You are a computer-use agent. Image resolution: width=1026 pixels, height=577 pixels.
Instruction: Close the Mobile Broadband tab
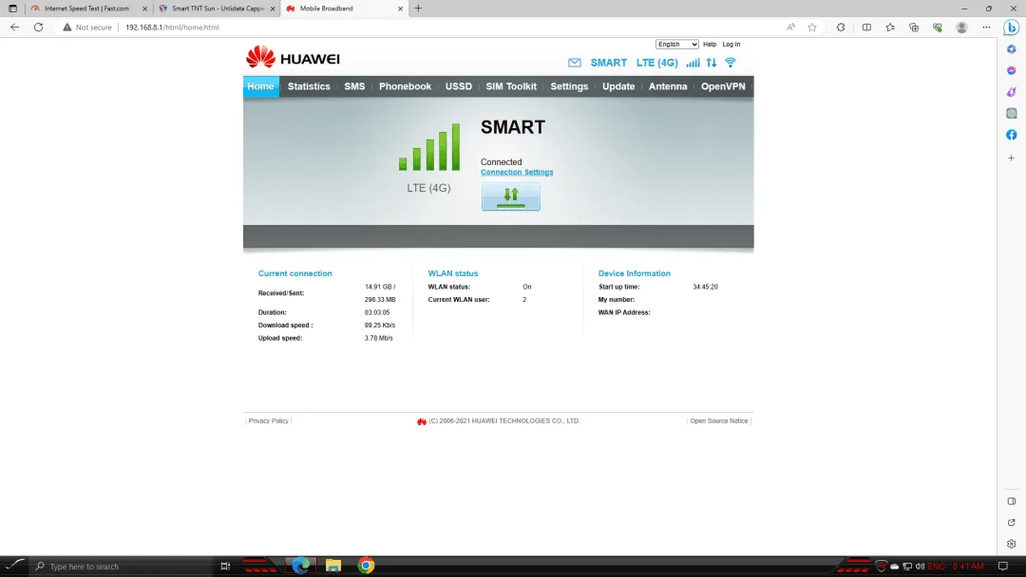[401, 9]
